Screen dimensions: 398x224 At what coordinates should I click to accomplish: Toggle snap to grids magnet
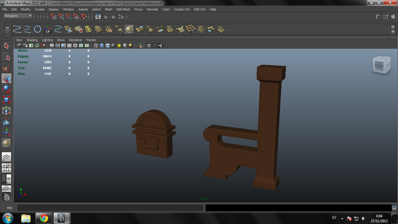click(x=53, y=17)
